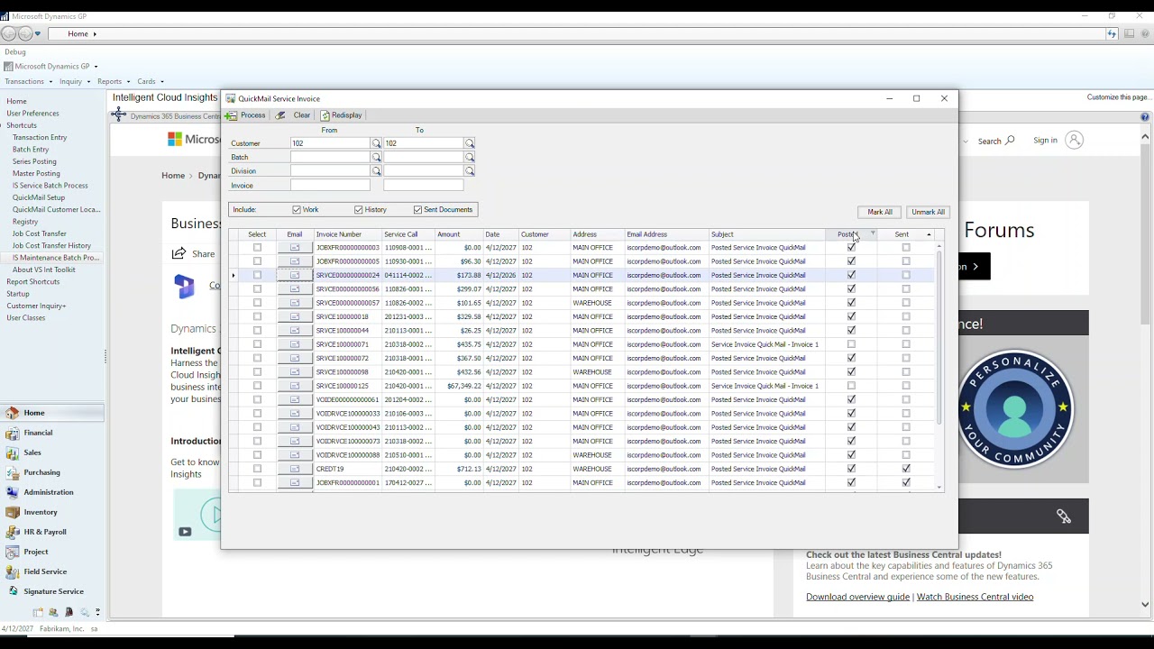Open the Transactions menu
The width and height of the screenshot is (1154, 649).
[27, 82]
